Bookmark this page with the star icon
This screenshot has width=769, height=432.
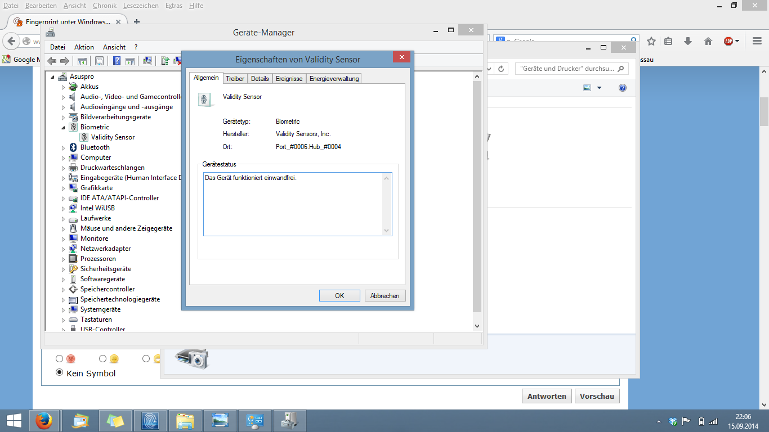pos(651,41)
